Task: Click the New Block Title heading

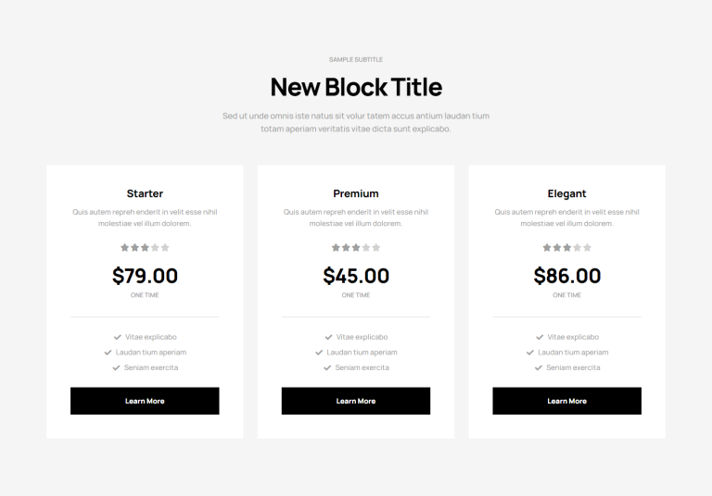Action: 356,87
